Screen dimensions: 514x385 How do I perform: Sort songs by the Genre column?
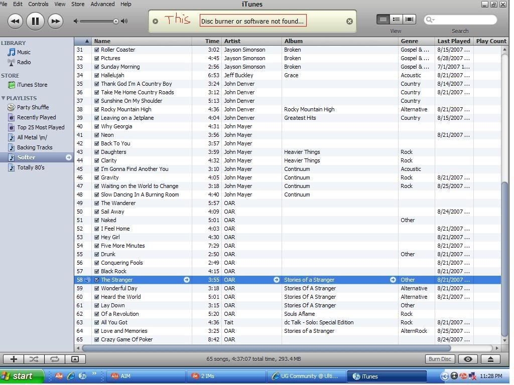tap(417, 41)
